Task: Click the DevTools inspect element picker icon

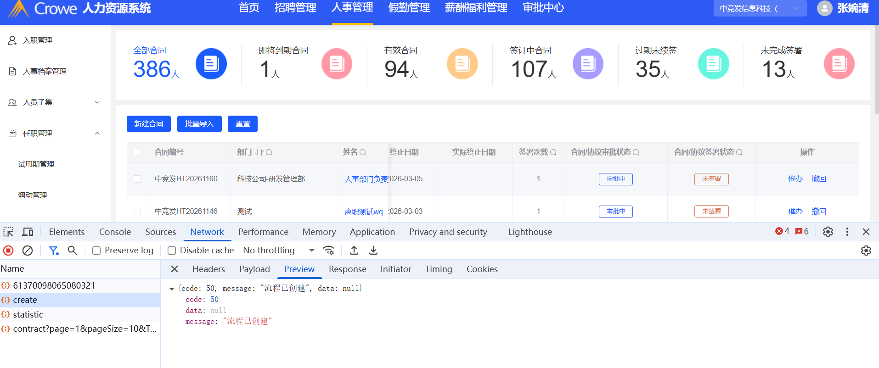Action: 8,232
